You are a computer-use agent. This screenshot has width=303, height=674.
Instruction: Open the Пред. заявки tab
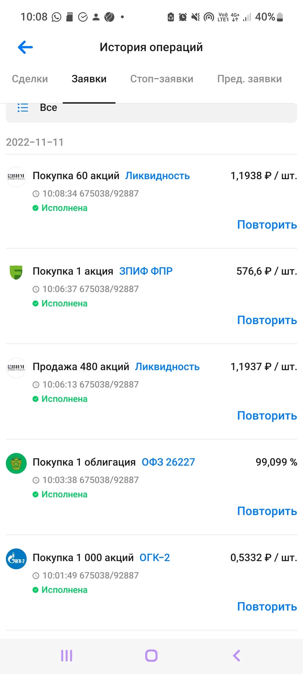[249, 79]
